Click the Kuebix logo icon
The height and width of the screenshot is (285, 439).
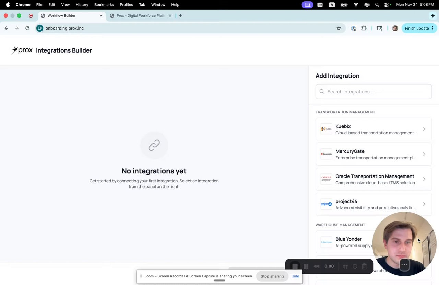[326, 129]
